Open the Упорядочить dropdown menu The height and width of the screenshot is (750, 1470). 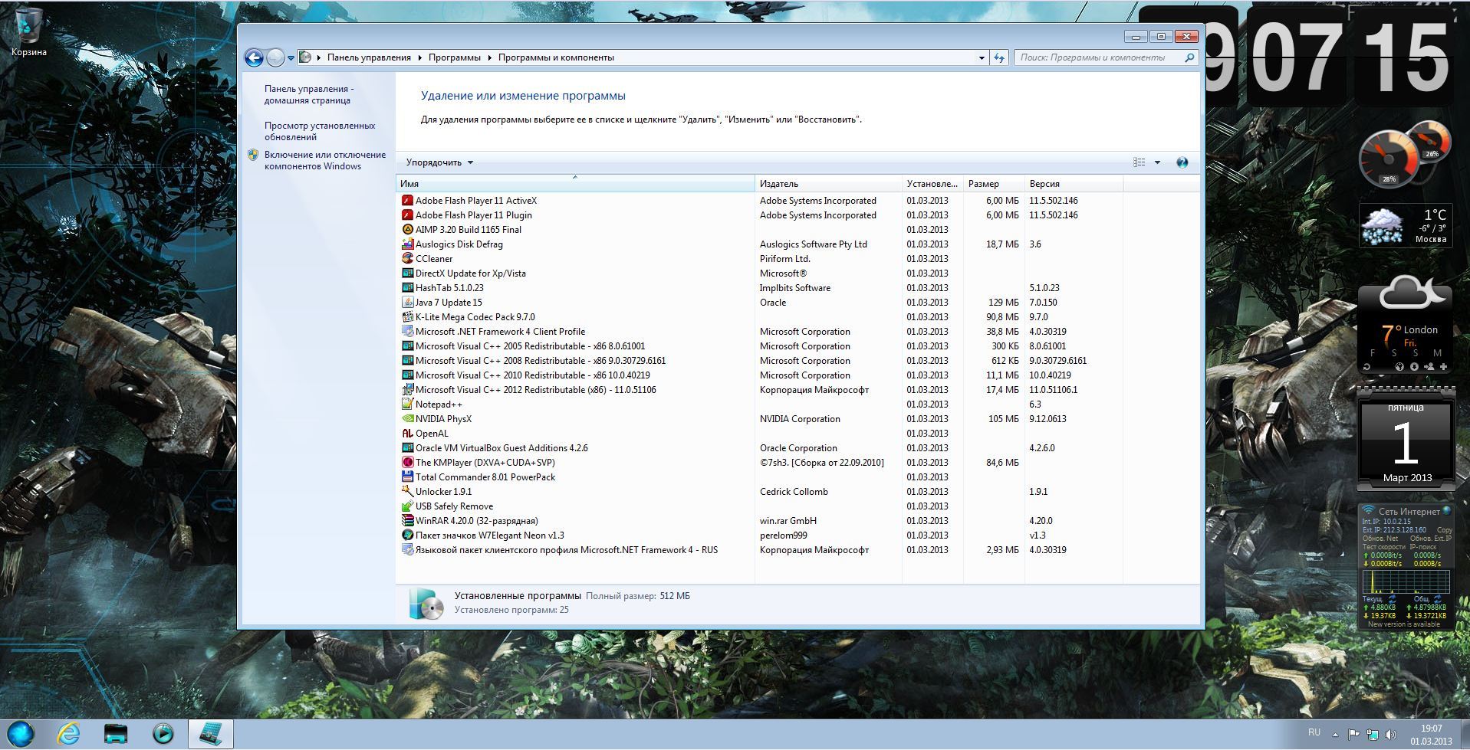439,162
